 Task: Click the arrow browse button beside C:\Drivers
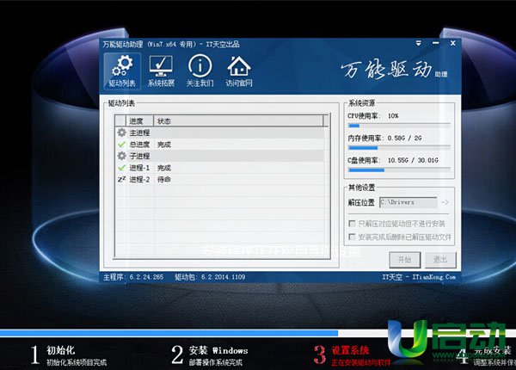tap(445, 202)
